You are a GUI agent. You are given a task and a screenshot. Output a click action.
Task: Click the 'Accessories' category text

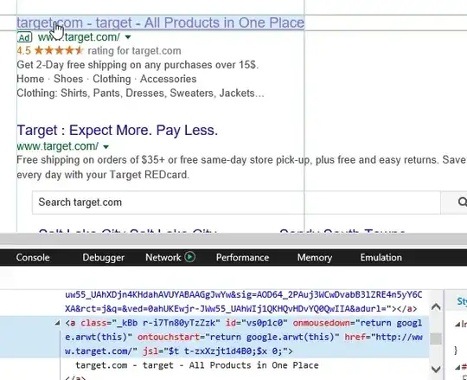[169, 79]
